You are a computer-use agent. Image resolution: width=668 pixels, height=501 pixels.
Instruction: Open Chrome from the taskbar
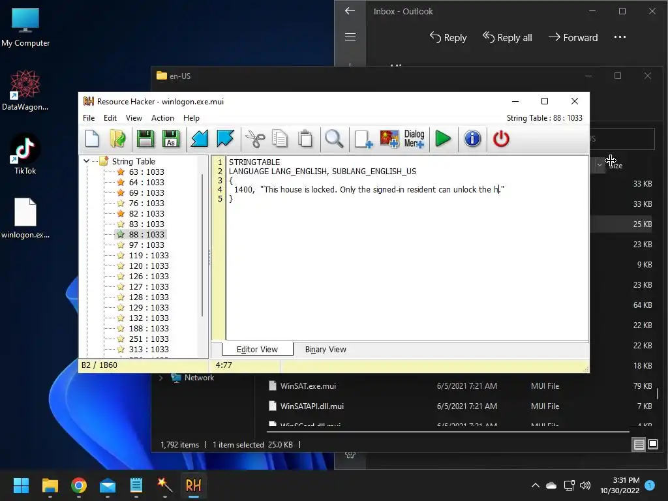coord(79,485)
